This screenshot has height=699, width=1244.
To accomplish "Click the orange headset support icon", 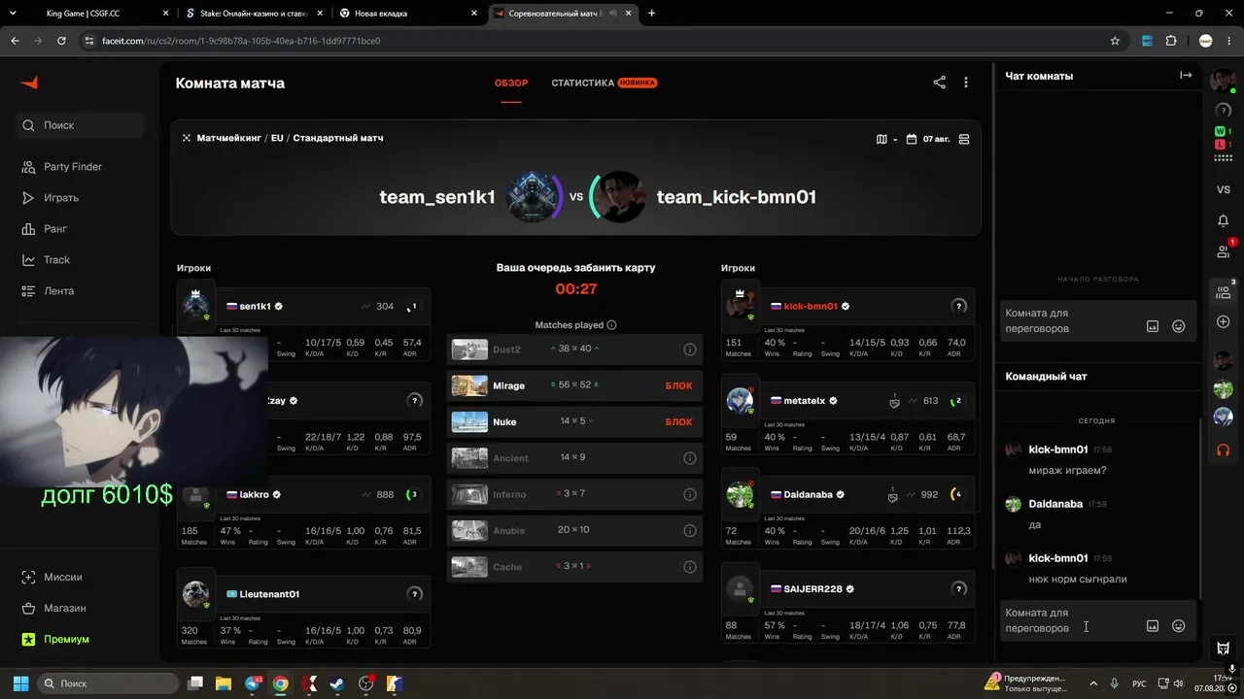I will (1224, 449).
